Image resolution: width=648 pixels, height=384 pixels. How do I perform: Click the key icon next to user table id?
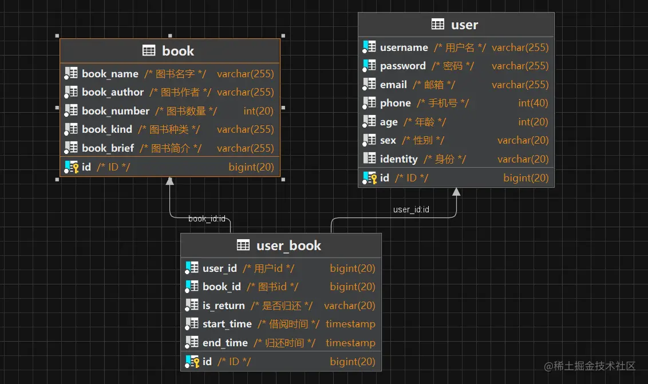click(x=369, y=177)
